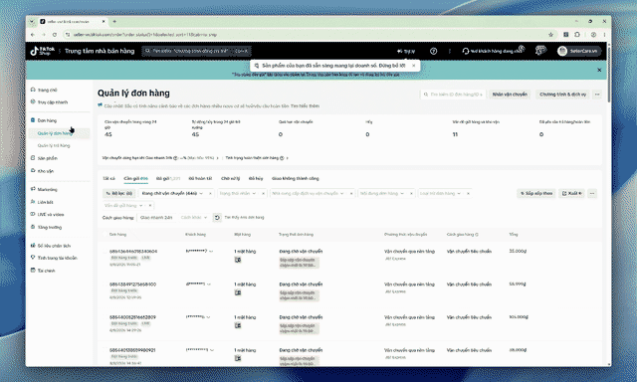Switch to Giao không thành công tab
Viewport: 637px width, 382px height.
pyautogui.click(x=296, y=179)
